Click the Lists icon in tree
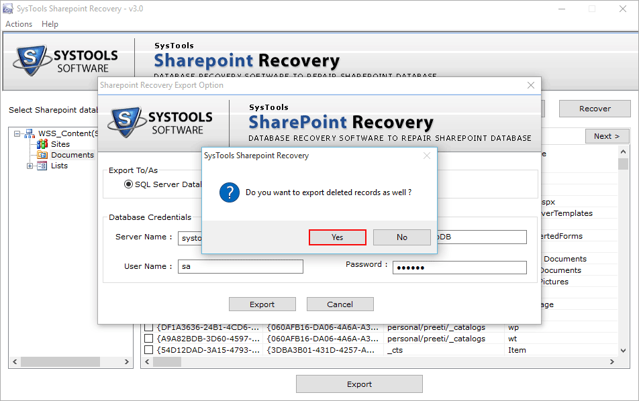 click(42, 166)
